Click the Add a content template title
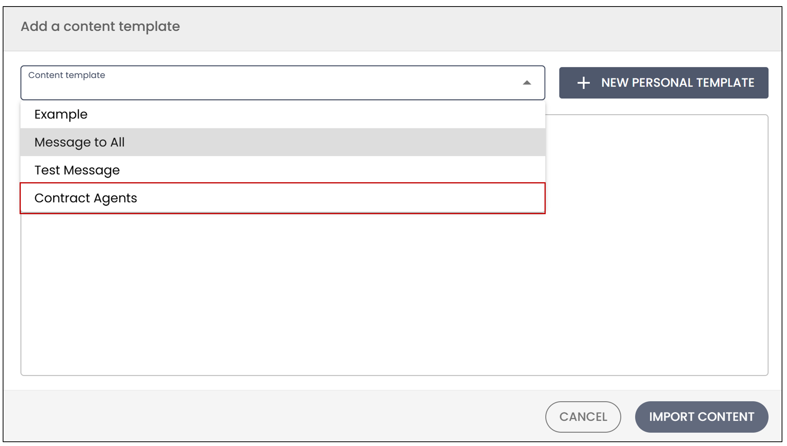The image size is (787, 446). 100,27
